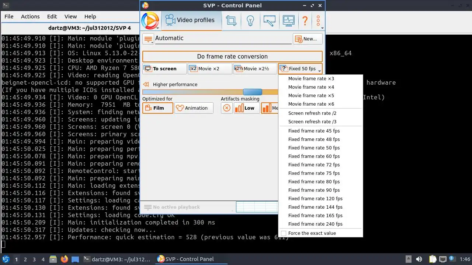Open the Edit menu in terminal window
The width and height of the screenshot is (472, 265).
[52, 17]
